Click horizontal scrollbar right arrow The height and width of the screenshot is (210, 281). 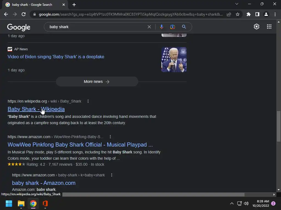coord(274,194)
